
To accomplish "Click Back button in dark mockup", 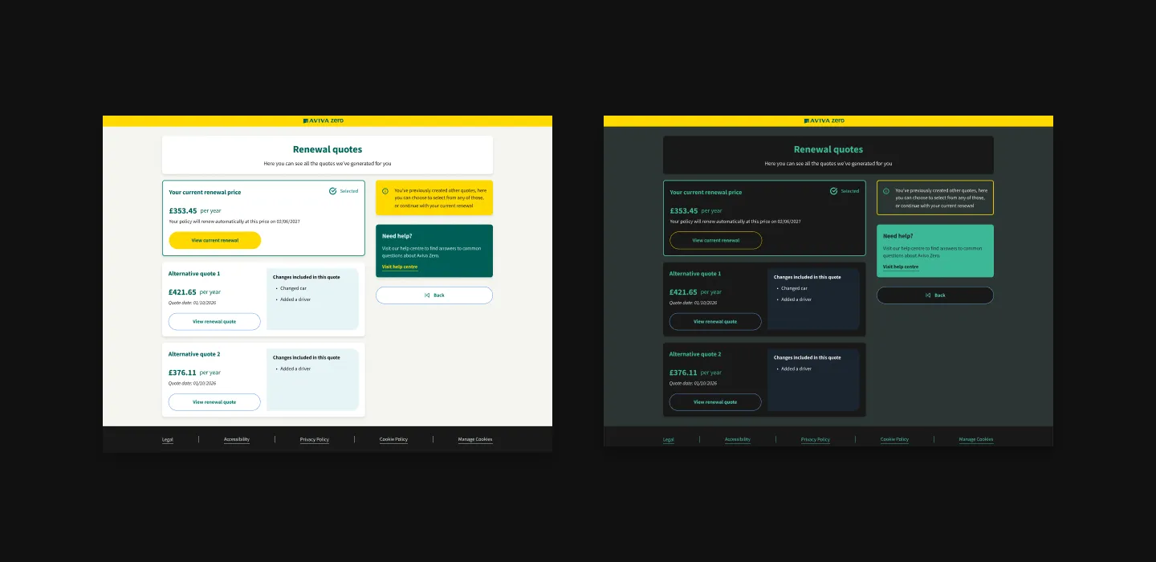I will pyautogui.click(x=935, y=295).
